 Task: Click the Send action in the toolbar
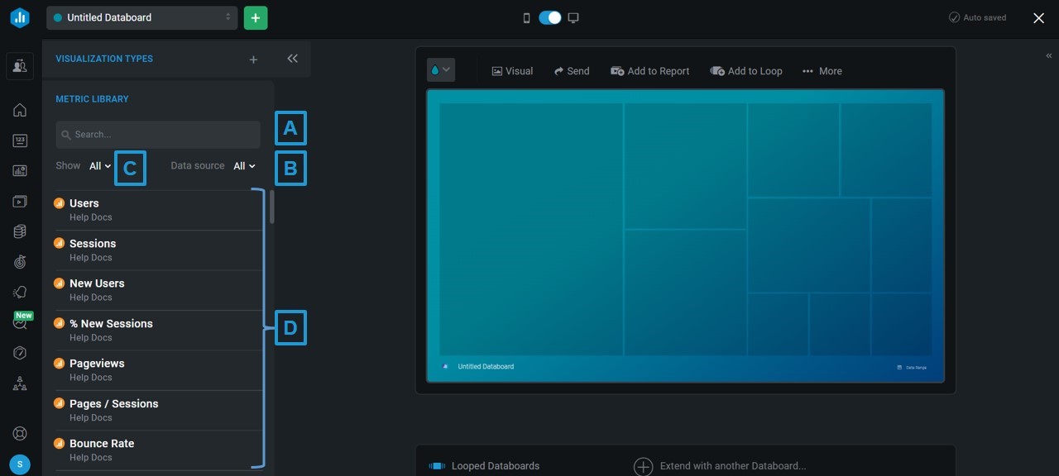[x=572, y=71]
